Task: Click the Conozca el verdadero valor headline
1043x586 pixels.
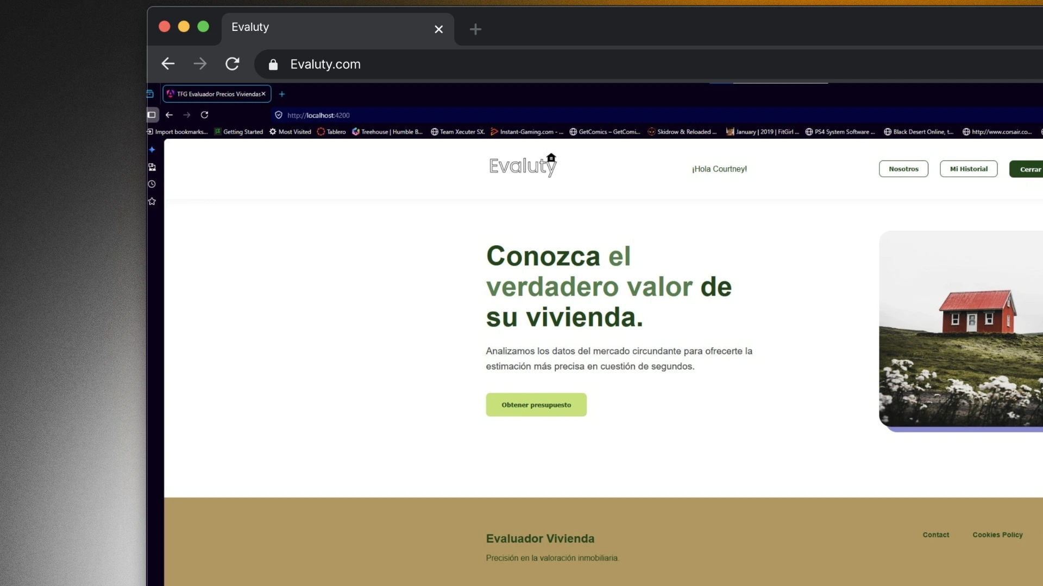Action: pyautogui.click(x=609, y=286)
